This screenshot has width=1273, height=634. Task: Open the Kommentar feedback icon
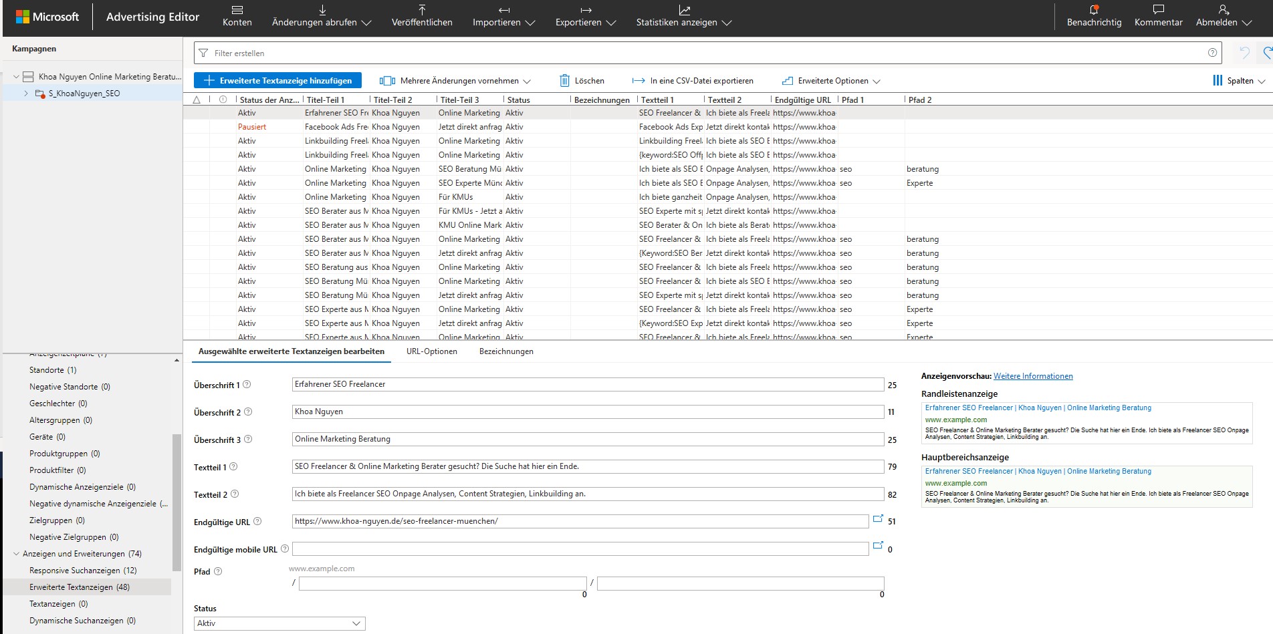click(x=1159, y=10)
